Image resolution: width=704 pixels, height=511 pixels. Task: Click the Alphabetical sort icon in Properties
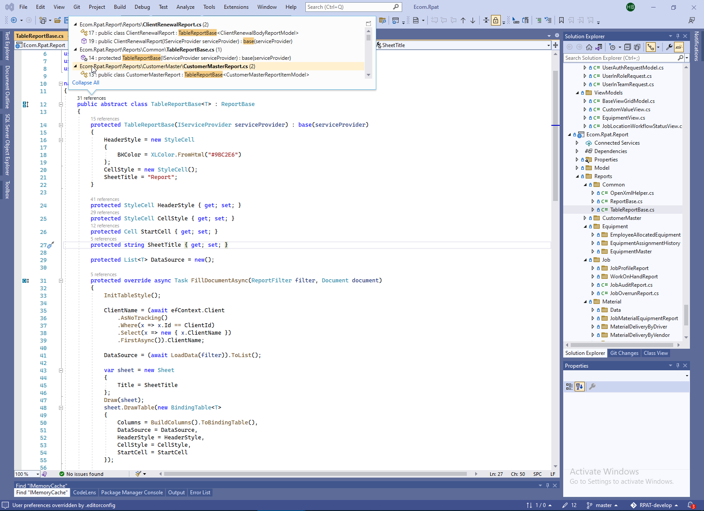(x=579, y=387)
